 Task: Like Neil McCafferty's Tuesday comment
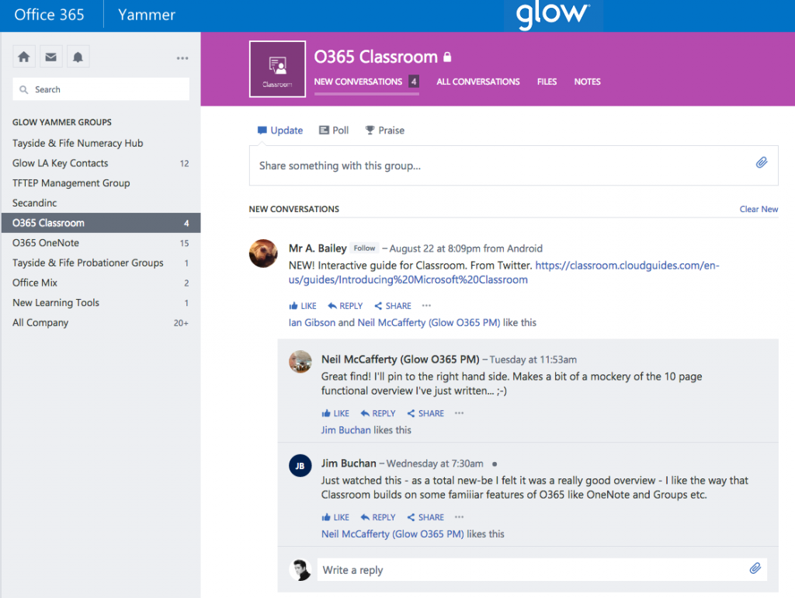pos(335,413)
